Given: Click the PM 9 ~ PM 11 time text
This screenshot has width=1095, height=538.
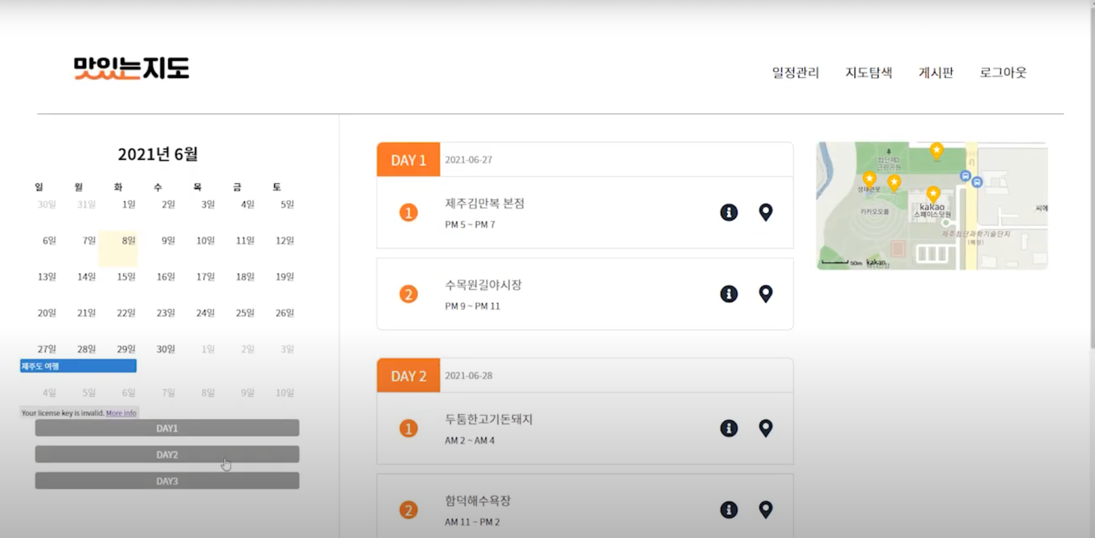Looking at the screenshot, I should coord(472,306).
